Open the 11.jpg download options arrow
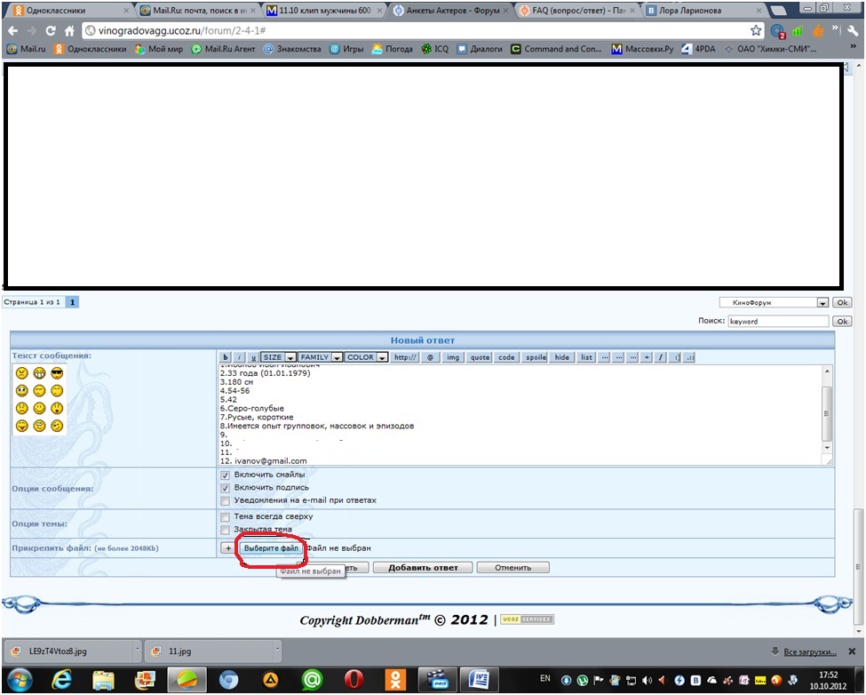 (x=277, y=651)
